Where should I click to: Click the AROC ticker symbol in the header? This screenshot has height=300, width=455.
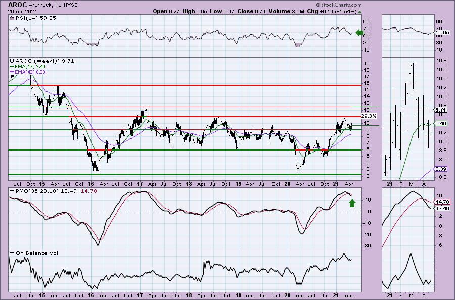tap(18, 5)
